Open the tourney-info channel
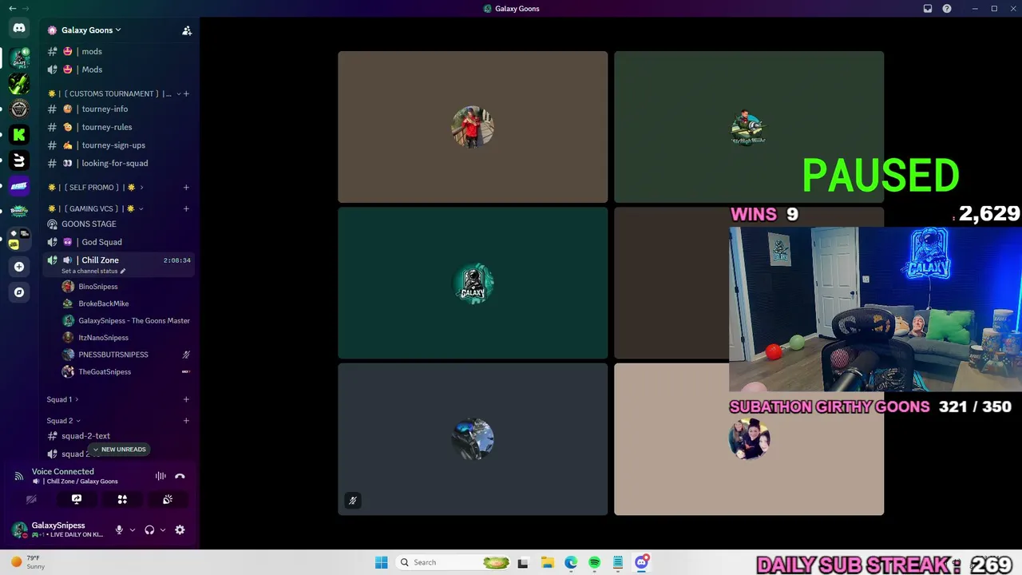 (120, 109)
